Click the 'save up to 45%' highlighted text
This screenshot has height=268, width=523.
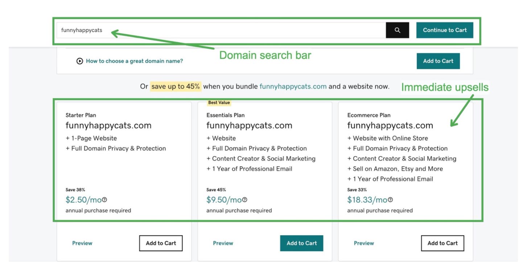(x=176, y=86)
